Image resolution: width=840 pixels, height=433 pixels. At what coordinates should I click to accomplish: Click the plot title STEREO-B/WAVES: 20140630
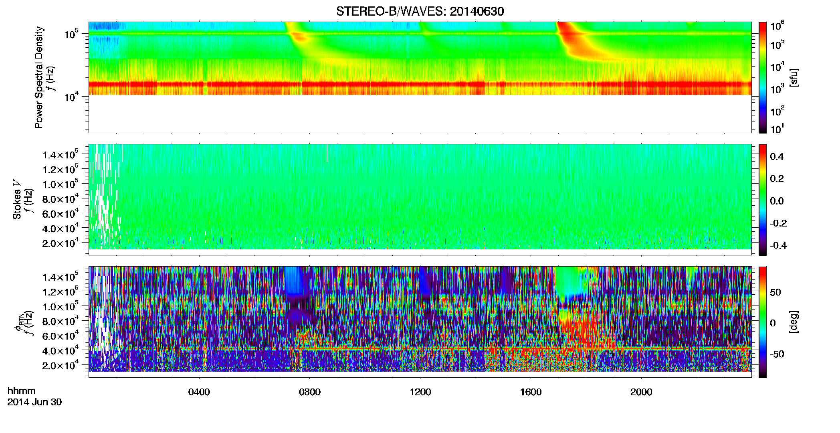420,11
